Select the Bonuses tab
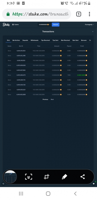Viewport: 97px width, 200px height. (x=84, y=40)
